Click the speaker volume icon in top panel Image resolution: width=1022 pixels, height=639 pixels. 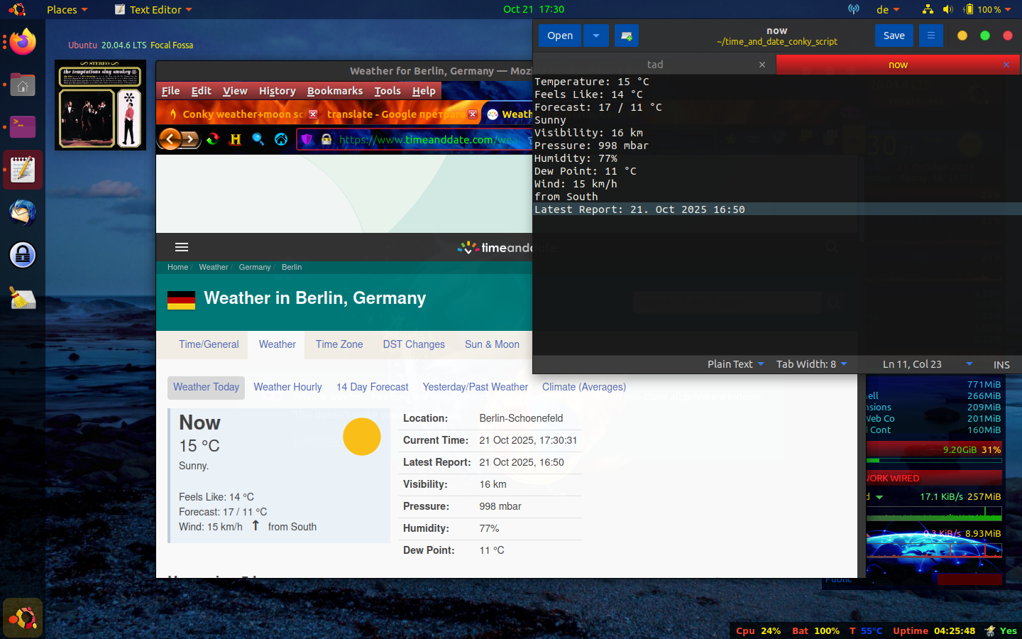click(948, 9)
